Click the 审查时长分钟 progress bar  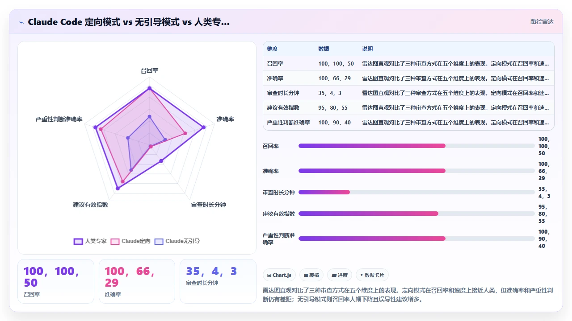pos(416,192)
